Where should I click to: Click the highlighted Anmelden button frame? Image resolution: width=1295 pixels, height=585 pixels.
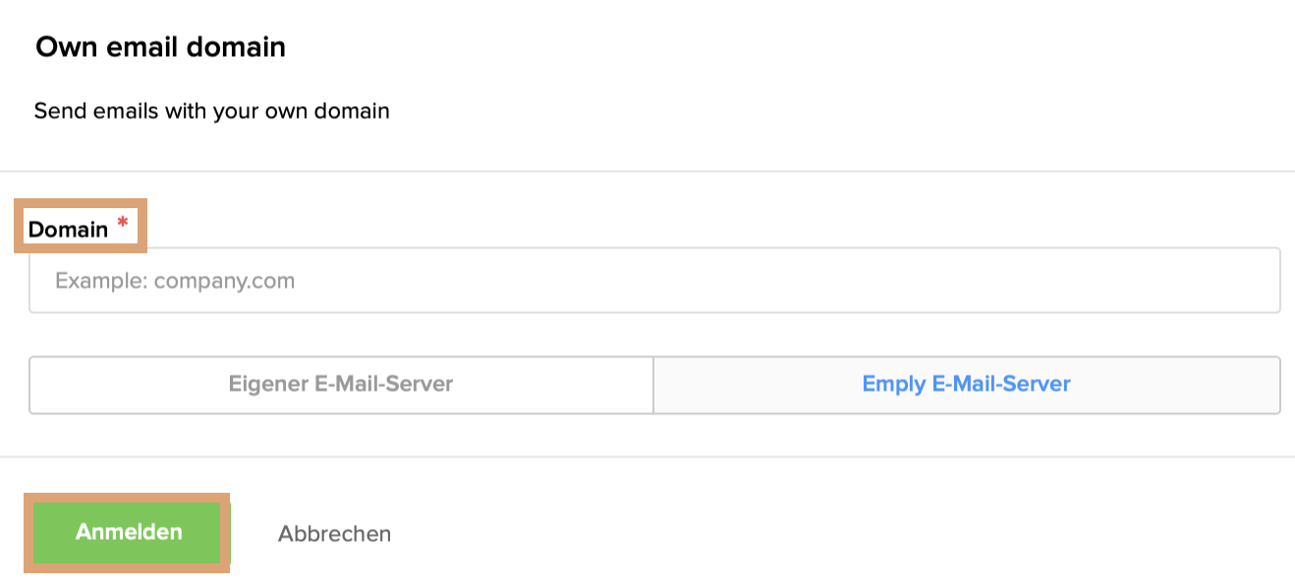(x=127, y=532)
